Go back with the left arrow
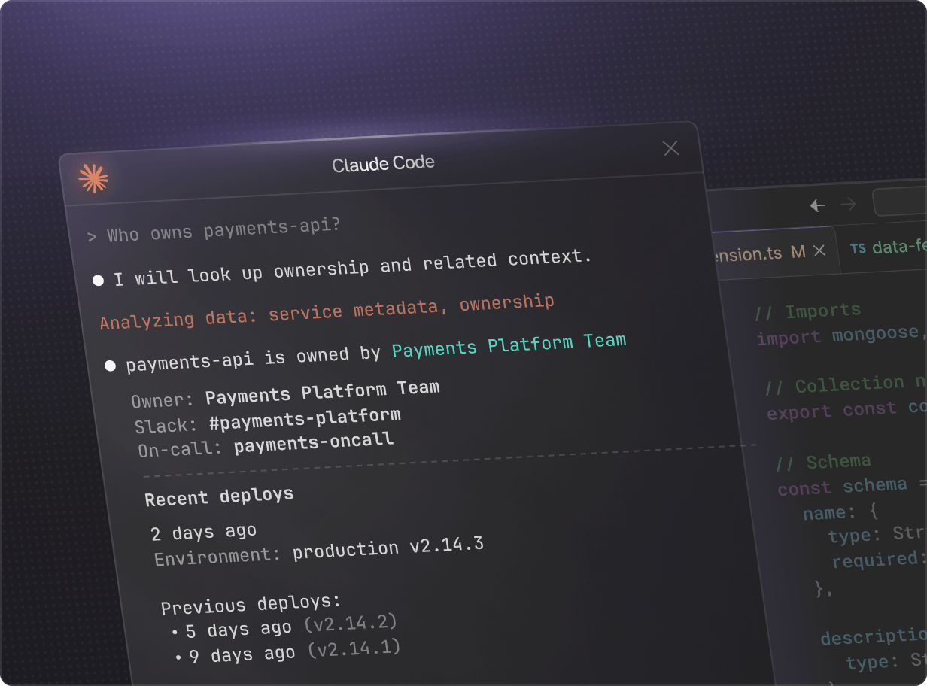Viewport: 927px width, 686px height. [x=817, y=205]
